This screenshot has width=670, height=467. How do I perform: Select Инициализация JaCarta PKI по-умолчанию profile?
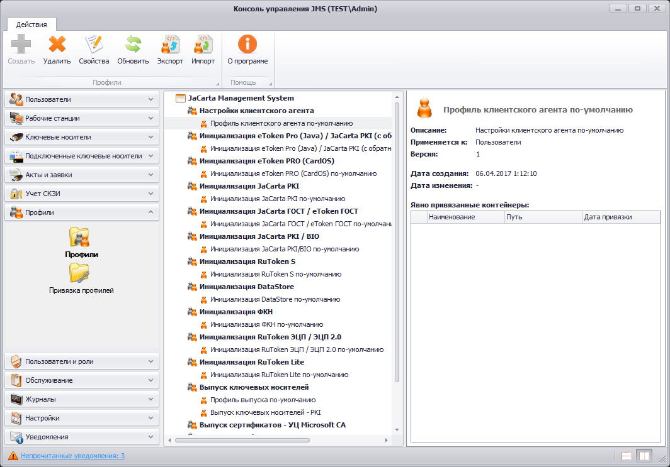(x=278, y=199)
